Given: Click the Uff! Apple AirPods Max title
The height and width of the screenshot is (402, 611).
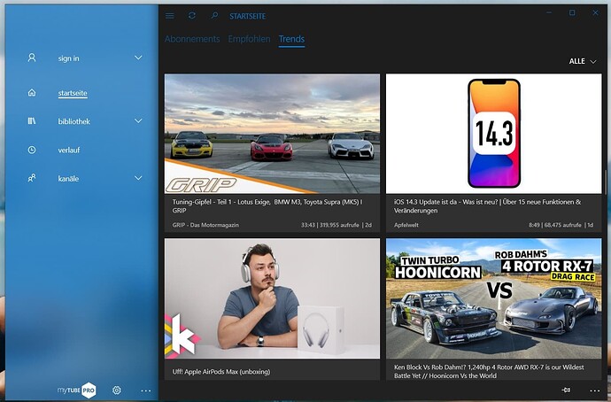Looking at the screenshot, I should point(221,372).
